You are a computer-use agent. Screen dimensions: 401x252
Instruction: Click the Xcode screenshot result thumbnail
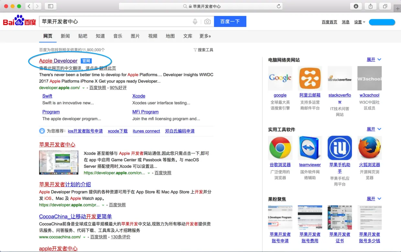pyautogui.click(x=59, y=162)
